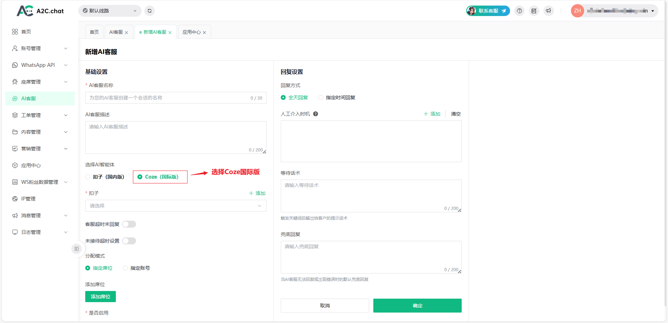Open 应用中心 in the sidebar

point(31,165)
